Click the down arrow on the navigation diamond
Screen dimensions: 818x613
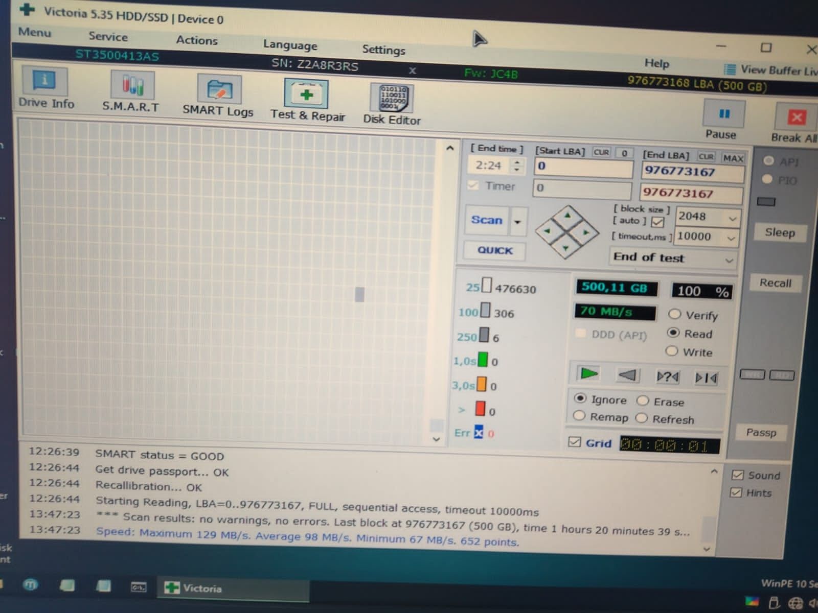click(x=566, y=248)
